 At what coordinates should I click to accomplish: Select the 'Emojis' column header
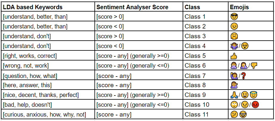[240, 7]
